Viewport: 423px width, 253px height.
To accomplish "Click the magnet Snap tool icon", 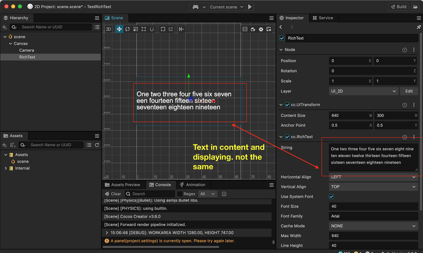I will (x=152, y=29).
